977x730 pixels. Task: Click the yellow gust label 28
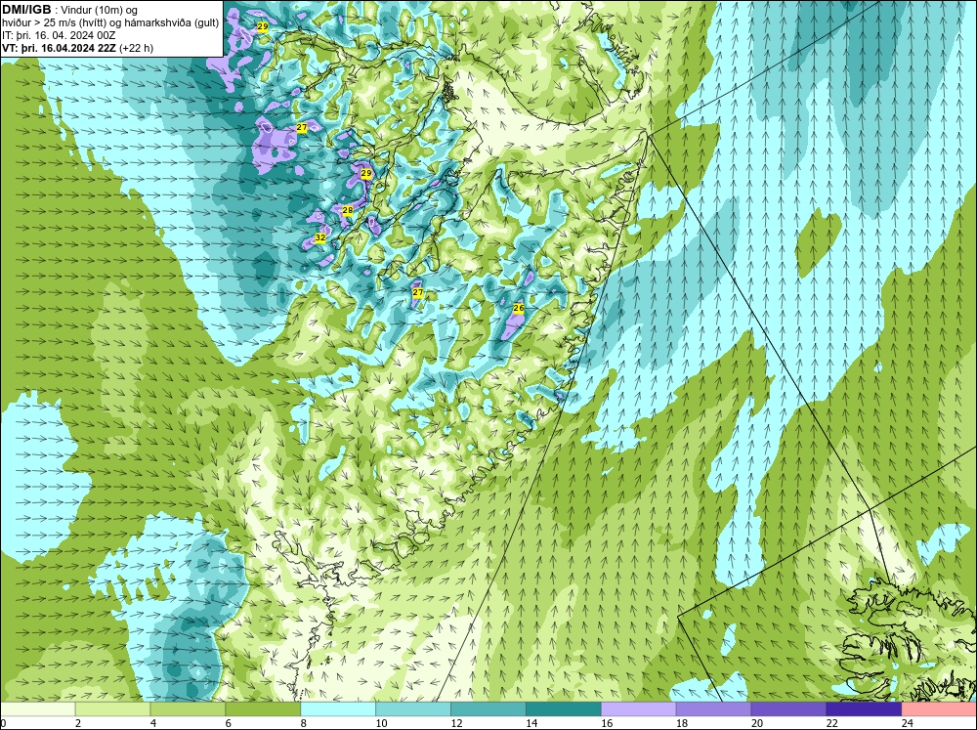click(x=348, y=211)
